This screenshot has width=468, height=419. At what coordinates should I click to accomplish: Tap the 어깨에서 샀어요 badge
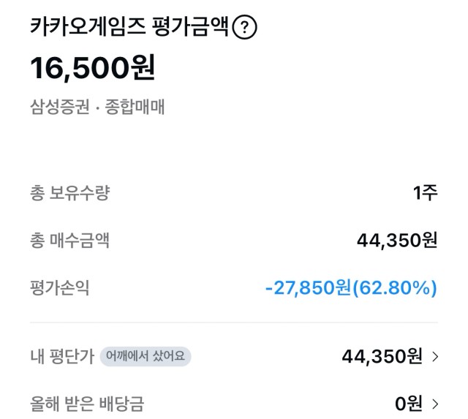pos(146,356)
